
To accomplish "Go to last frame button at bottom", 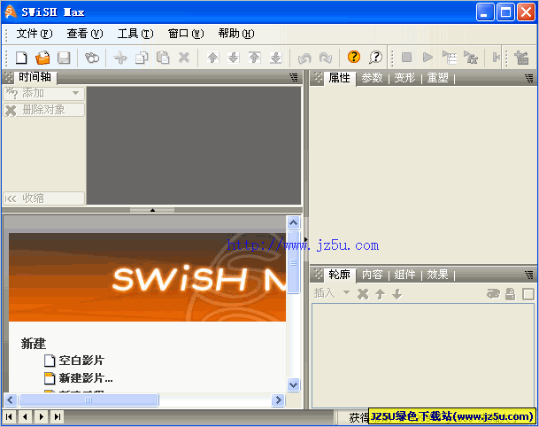I will [58, 416].
